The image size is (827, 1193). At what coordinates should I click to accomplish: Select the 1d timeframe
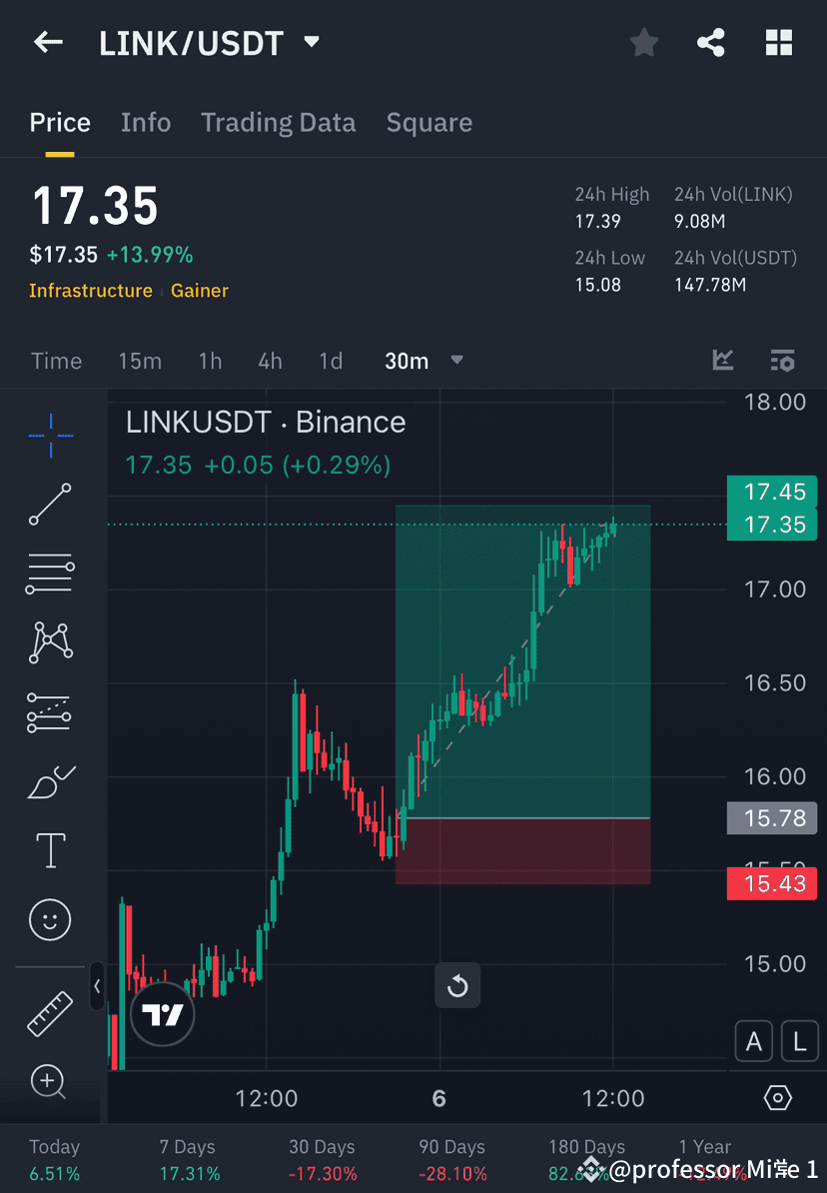pos(331,361)
